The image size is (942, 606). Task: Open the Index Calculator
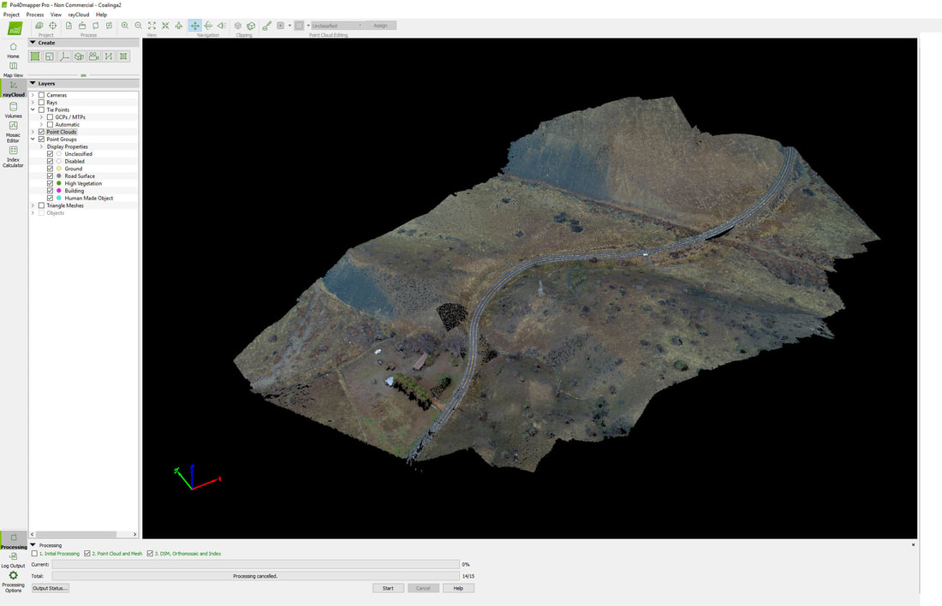point(13,151)
